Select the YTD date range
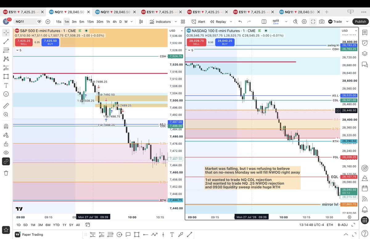This screenshot has height=239, width=370. pos(56,225)
